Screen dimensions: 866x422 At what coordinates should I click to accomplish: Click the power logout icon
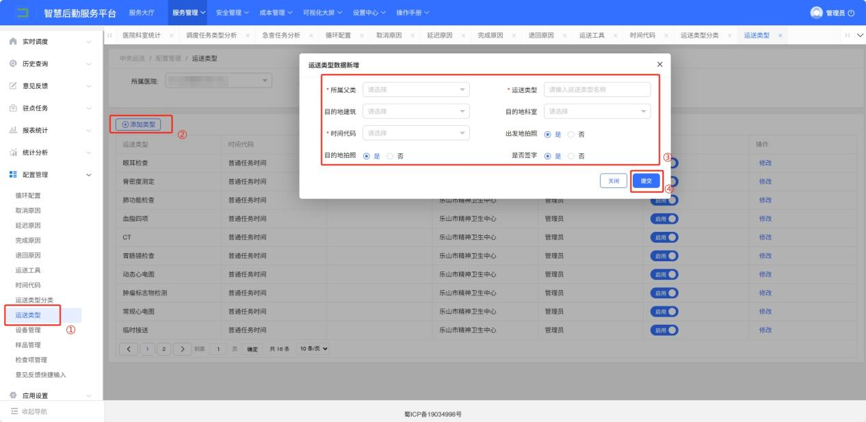pos(851,13)
